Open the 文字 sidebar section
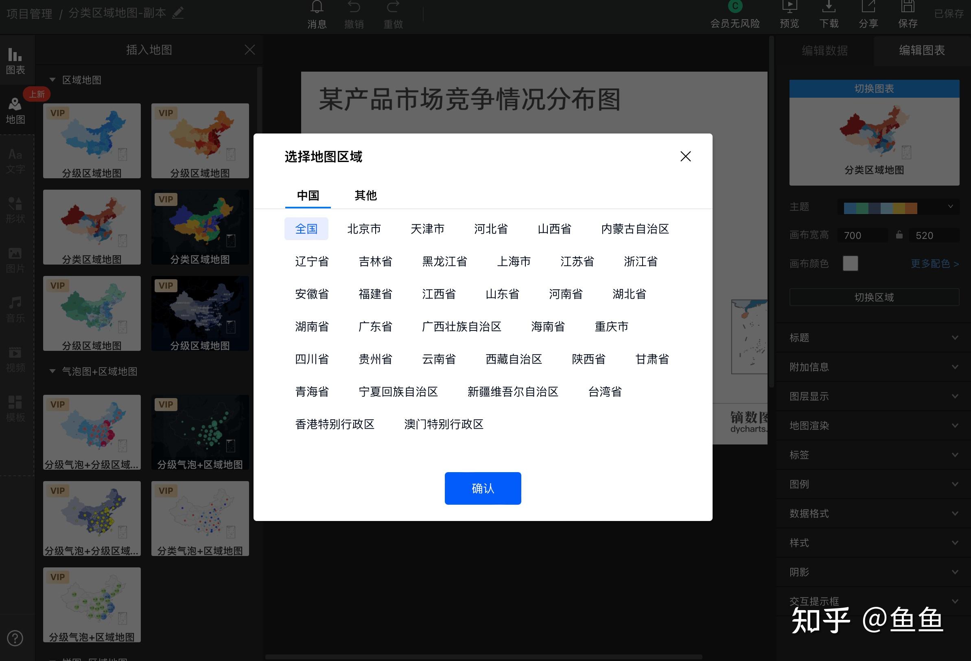The width and height of the screenshot is (971, 661). [15, 161]
